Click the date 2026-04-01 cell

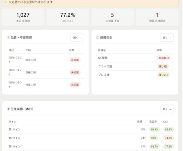pos(15,85)
